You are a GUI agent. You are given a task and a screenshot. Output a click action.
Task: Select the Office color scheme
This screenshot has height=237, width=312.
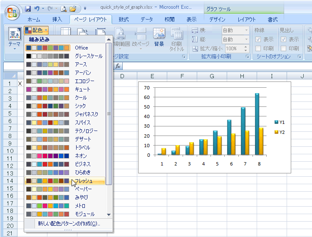65,48
